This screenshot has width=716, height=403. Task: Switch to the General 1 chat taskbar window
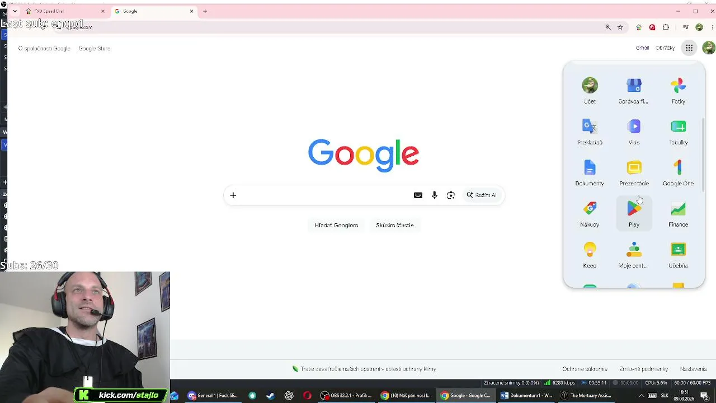point(213,396)
